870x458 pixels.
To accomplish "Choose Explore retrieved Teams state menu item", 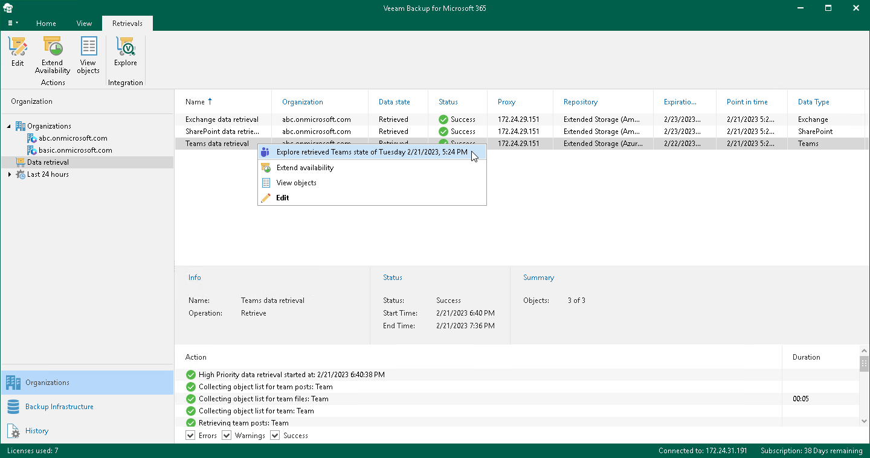I will point(372,152).
